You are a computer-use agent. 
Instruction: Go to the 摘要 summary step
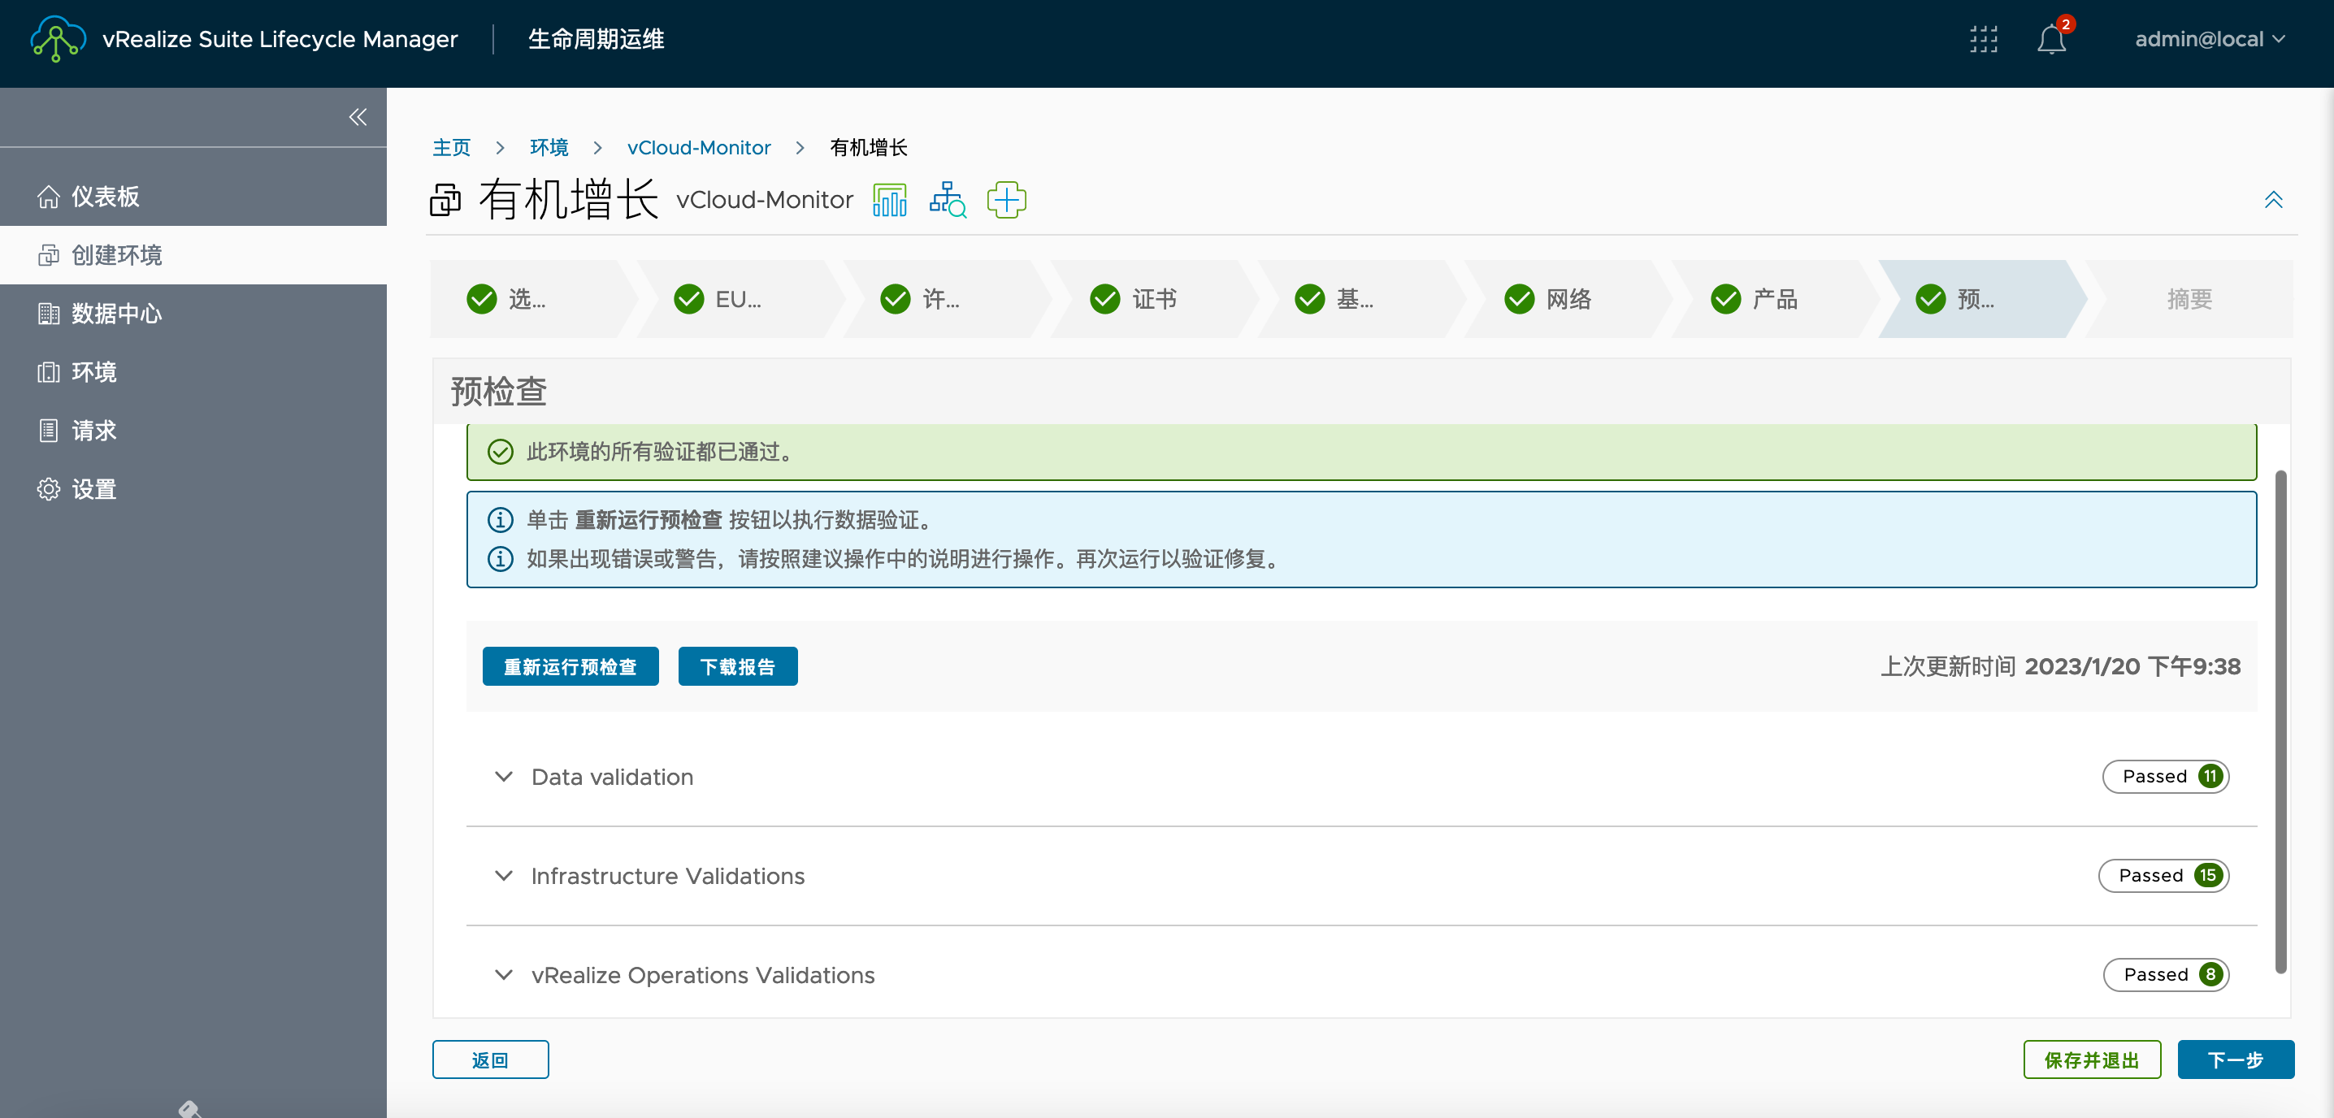pos(2189,299)
